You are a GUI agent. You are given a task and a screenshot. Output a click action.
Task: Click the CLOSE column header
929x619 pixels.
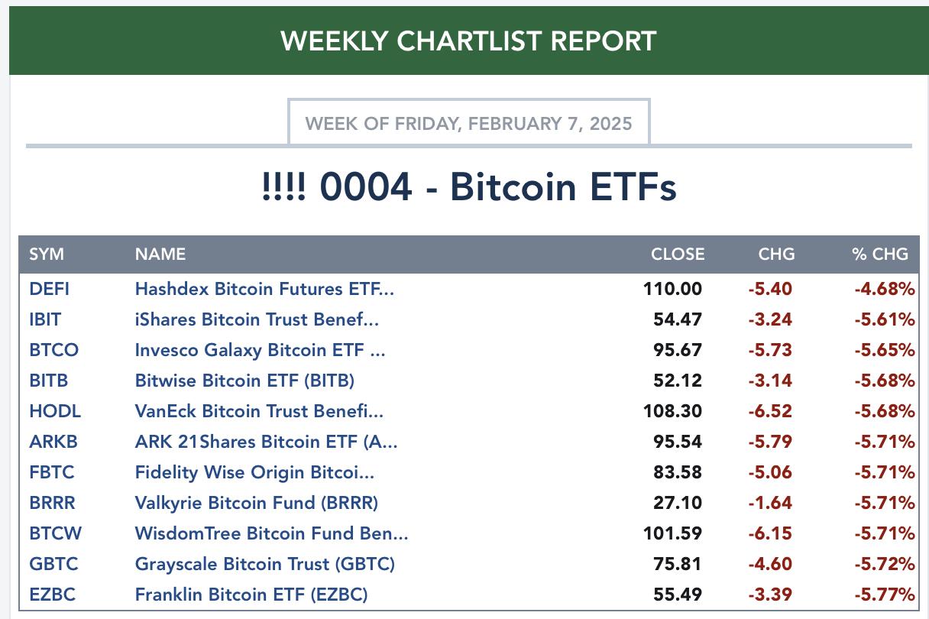(678, 254)
